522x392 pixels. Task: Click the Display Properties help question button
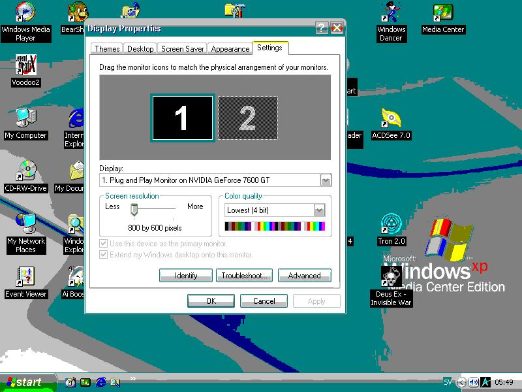click(x=322, y=27)
